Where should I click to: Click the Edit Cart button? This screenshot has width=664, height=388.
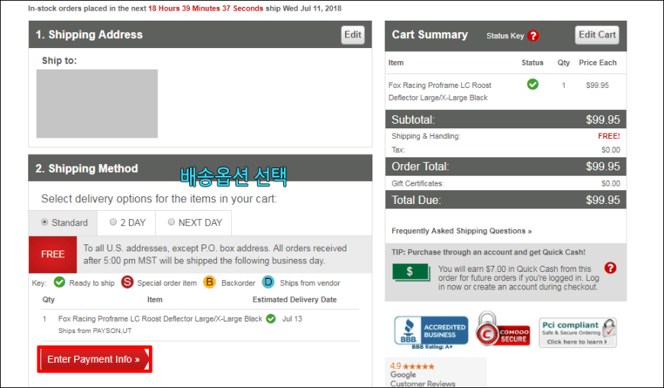point(597,34)
